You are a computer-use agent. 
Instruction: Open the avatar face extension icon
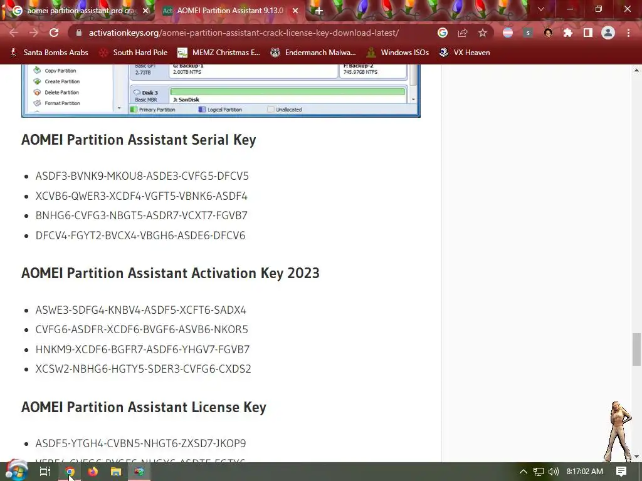pyautogui.click(x=548, y=33)
